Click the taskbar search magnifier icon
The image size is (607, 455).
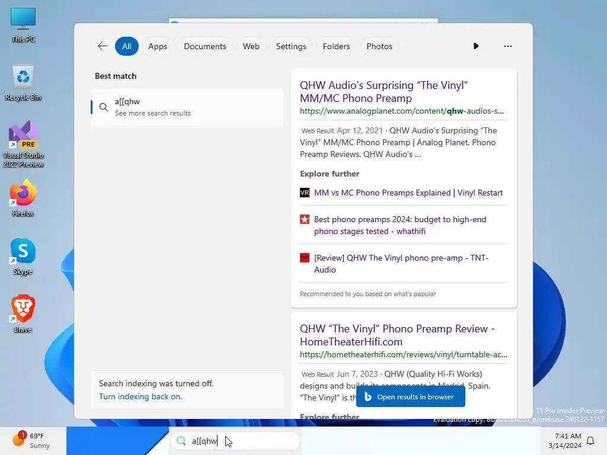pyautogui.click(x=181, y=441)
